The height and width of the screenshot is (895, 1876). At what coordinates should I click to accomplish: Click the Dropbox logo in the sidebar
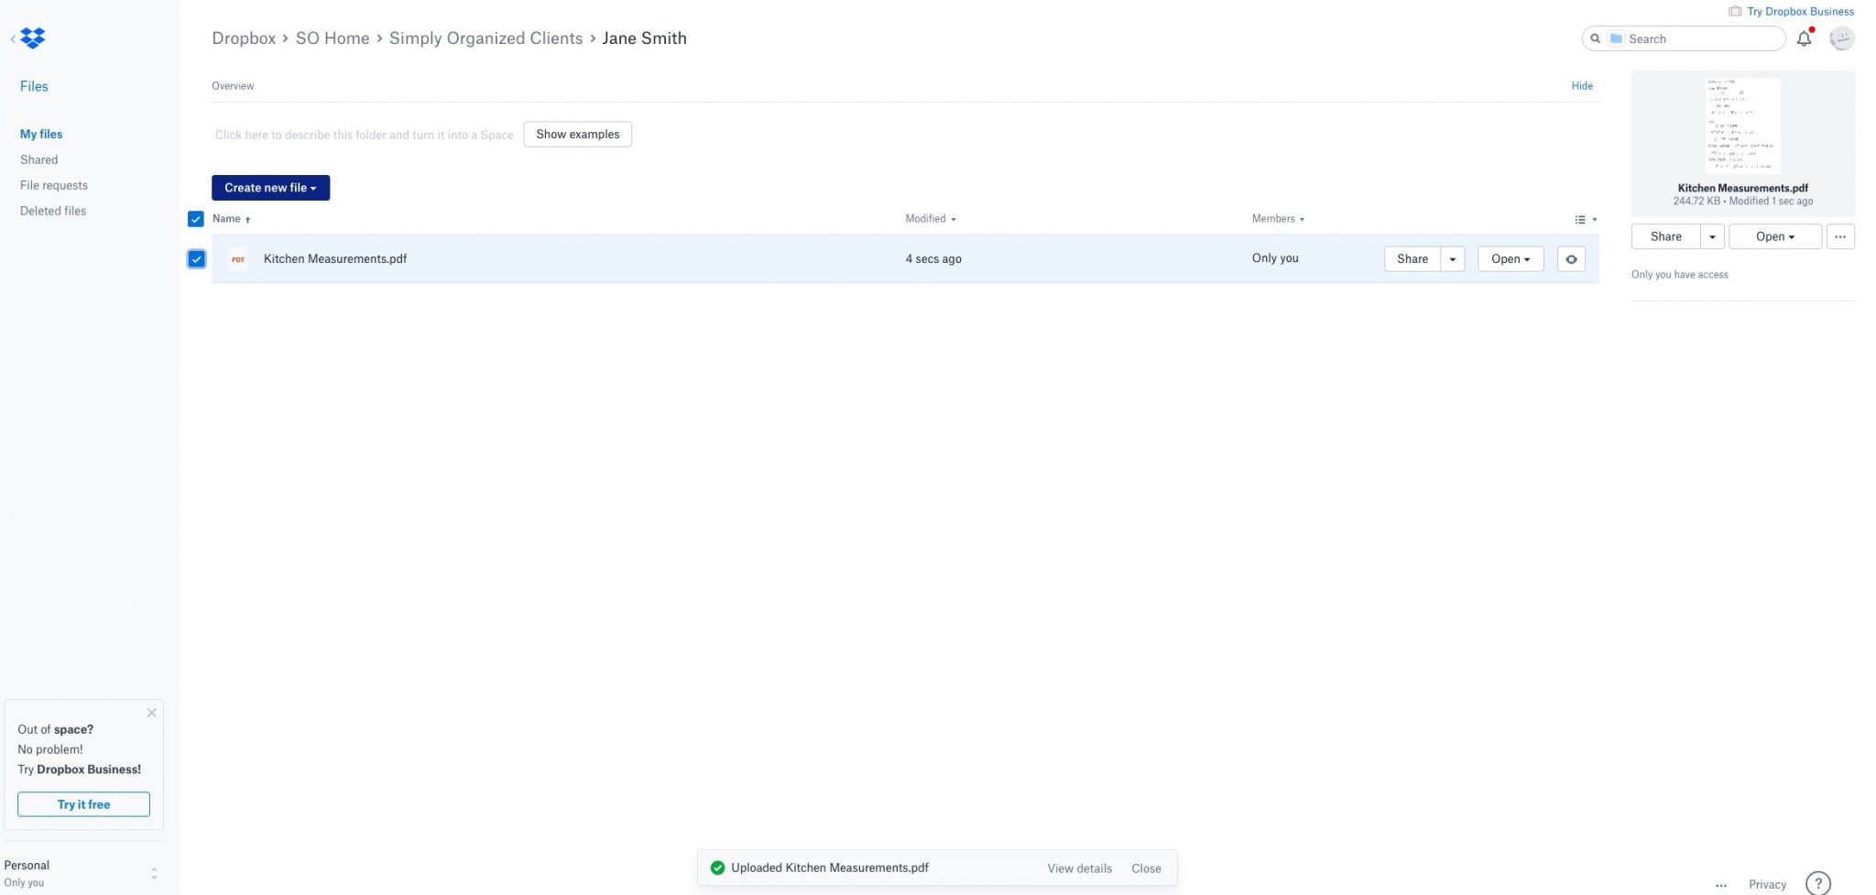pos(33,38)
